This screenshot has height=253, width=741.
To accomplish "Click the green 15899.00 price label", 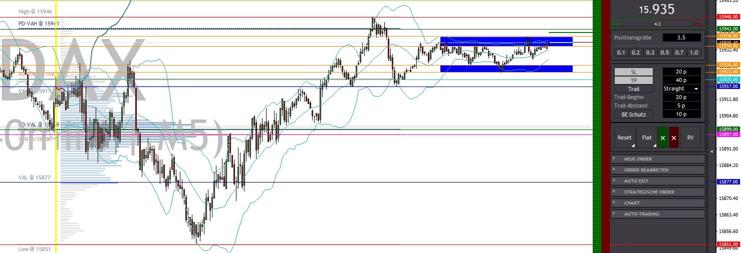I will (x=728, y=129).
